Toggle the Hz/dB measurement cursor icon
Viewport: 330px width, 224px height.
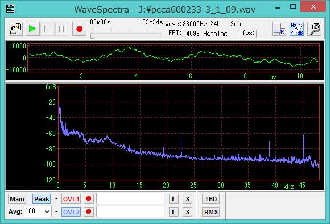coord(296,28)
